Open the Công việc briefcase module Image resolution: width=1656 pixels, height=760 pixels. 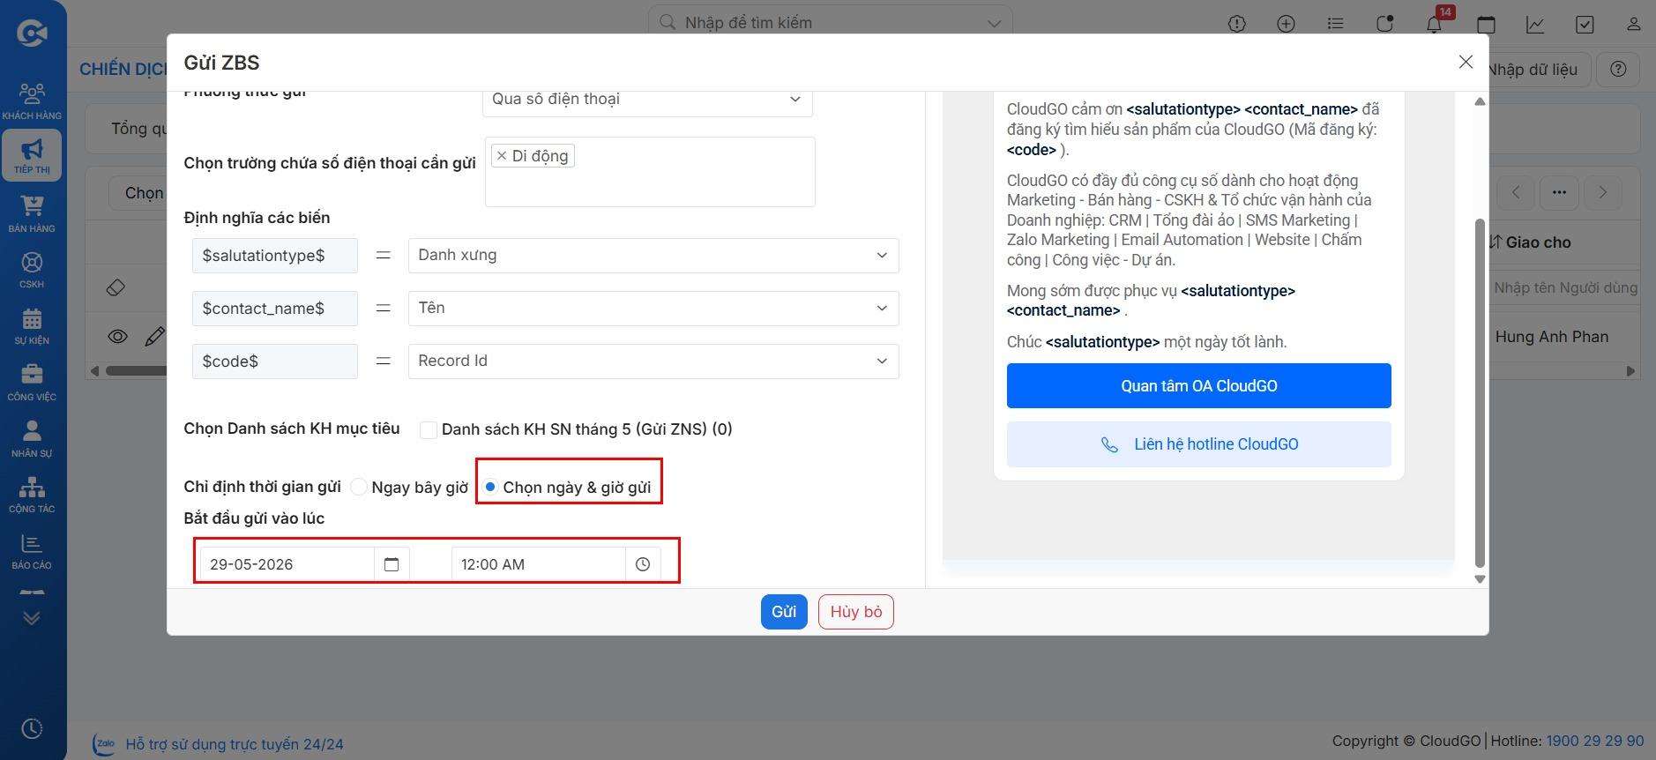click(32, 382)
